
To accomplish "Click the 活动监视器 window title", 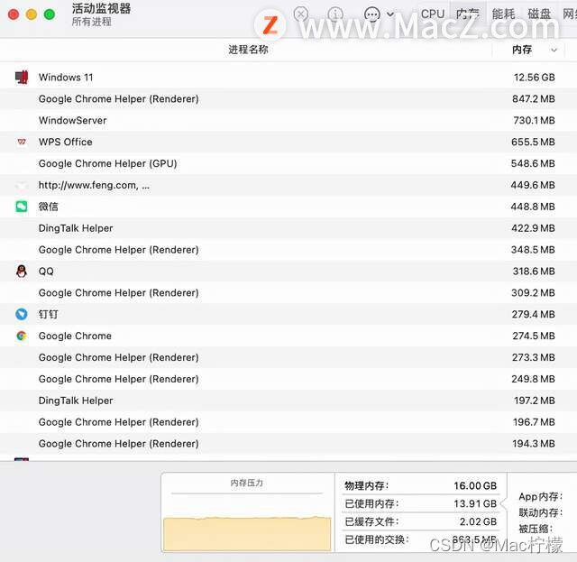I will click(101, 8).
